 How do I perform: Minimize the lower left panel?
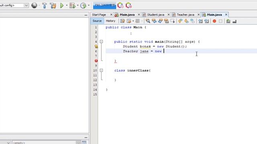click(86, 138)
